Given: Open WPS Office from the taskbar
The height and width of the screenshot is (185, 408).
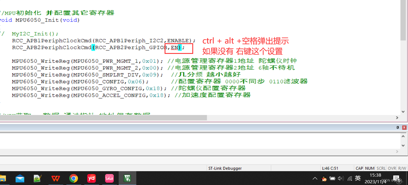Looking at the screenshot, I should tap(55, 178).
